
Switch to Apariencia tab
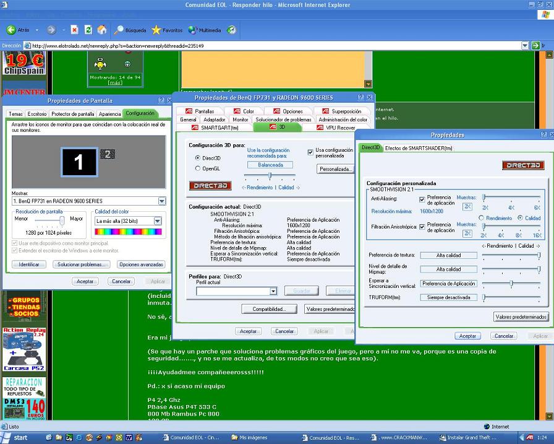(109, 114)
